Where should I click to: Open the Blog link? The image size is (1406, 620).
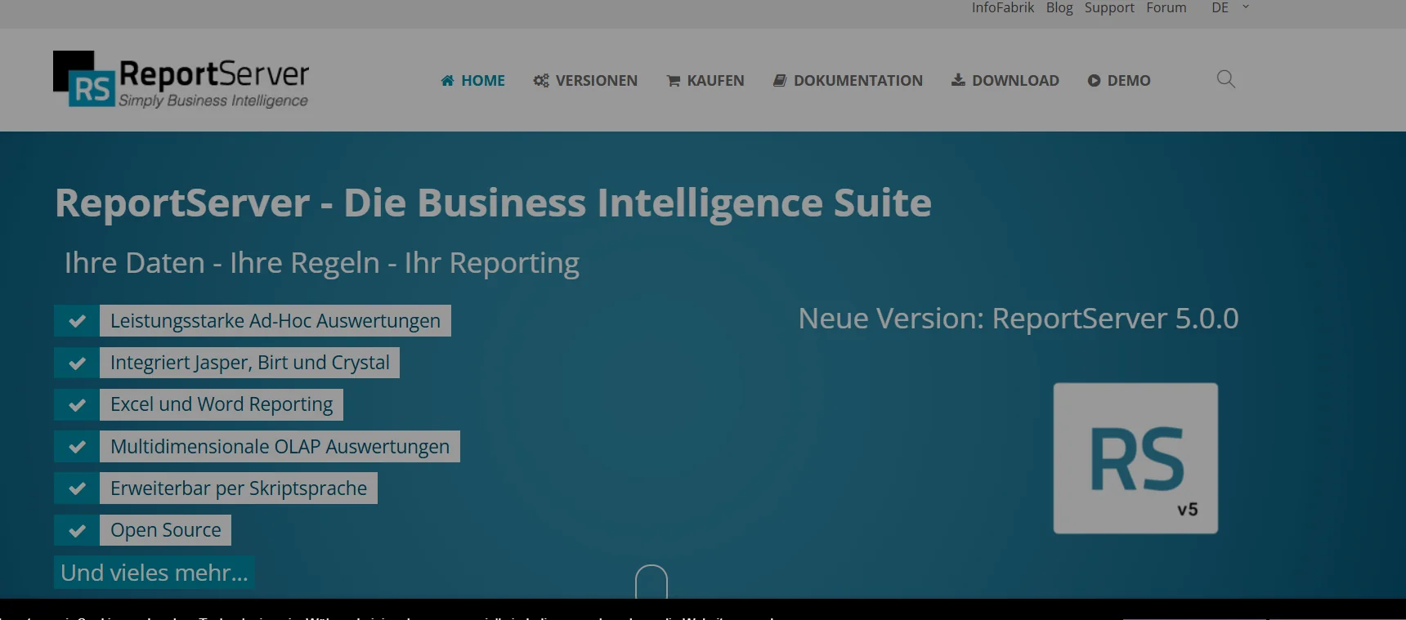(x=1059, y=7)
